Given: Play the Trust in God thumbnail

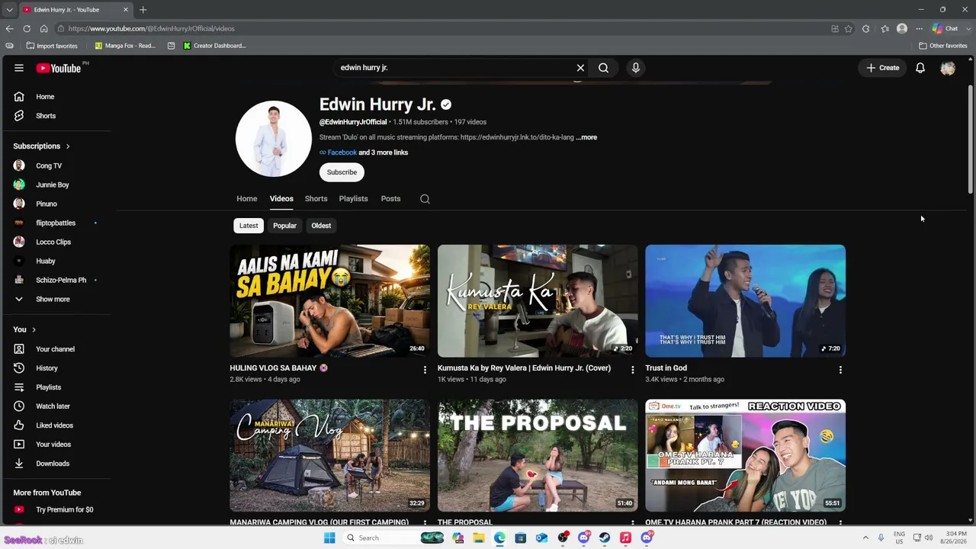Looking at the screenshot, I should coord(746,301).
